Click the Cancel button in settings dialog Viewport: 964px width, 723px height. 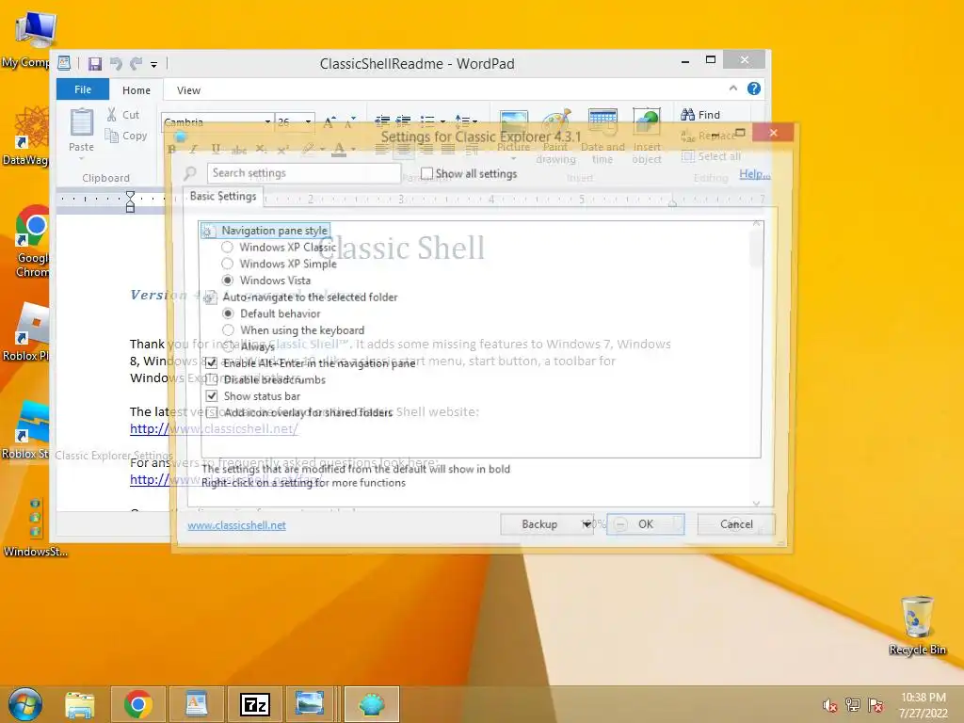pos(736,524)
